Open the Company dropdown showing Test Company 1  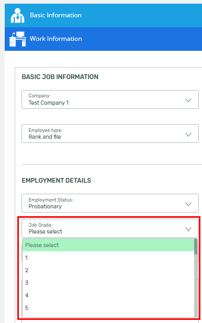click(110, 99)
